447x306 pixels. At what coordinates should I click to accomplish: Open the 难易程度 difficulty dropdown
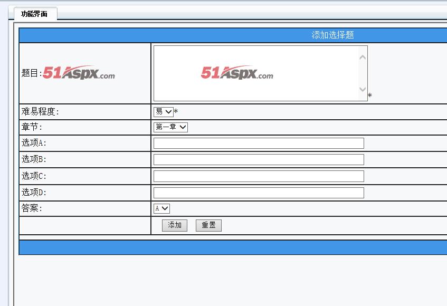pyautogui.click(x=164, y=112)
